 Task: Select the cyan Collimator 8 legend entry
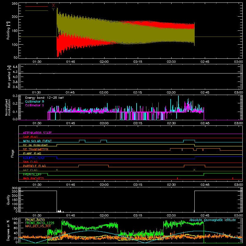tap(34, 101)
